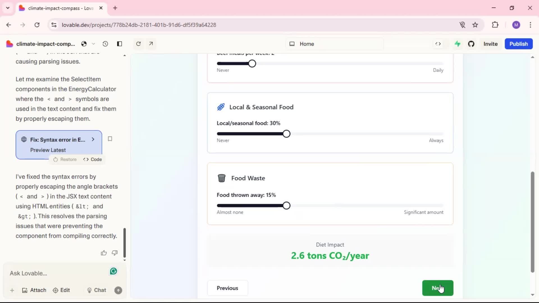Click the Invite button

490,44
